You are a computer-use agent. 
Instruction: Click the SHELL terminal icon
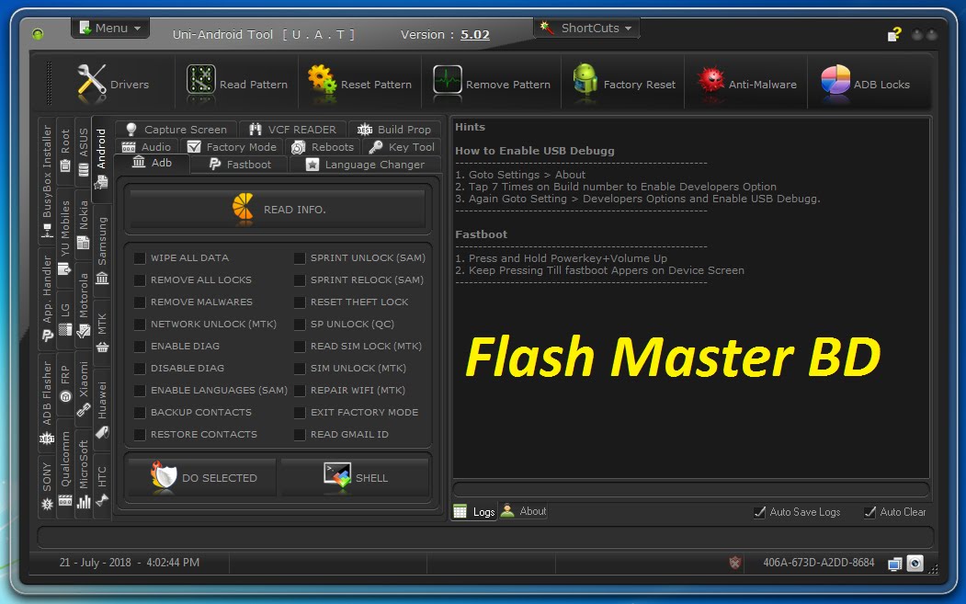337,476
